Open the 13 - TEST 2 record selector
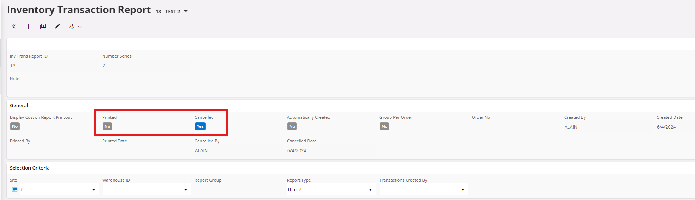This screenshot has height=200, width=695. (x=172, y=11)
